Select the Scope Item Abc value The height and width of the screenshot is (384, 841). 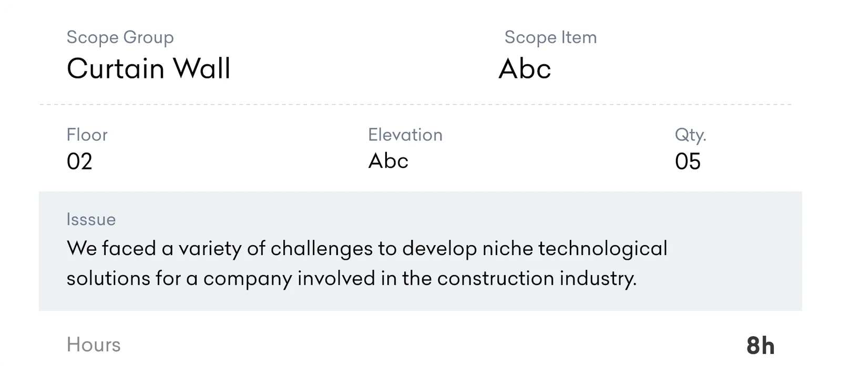click(525, 69)
